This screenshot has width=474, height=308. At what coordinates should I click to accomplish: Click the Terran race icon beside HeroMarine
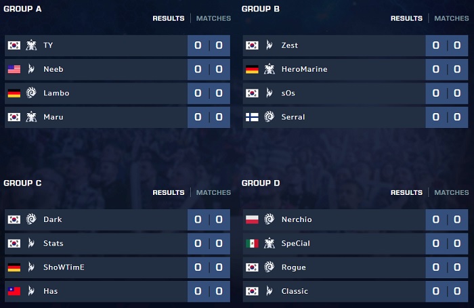[270, 69]
